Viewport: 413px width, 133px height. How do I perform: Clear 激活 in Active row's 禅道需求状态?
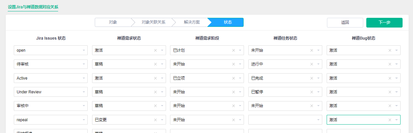tap(155, 78)
